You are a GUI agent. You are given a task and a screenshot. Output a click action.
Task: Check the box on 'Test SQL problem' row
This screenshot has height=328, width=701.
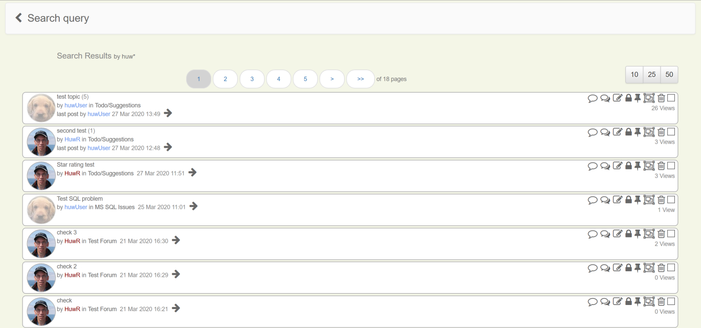671,200
